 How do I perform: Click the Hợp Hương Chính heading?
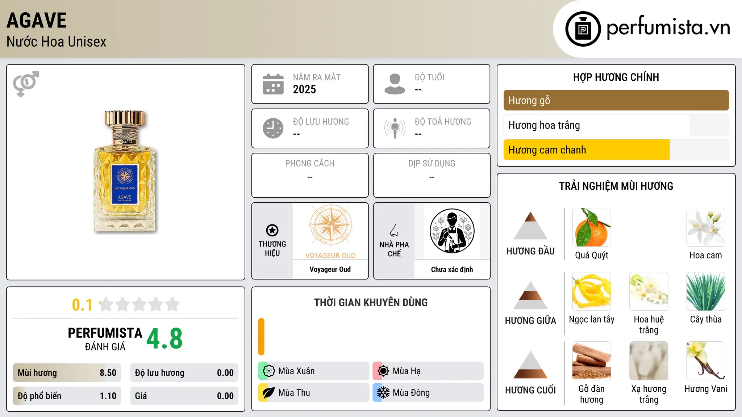(616, 77)
